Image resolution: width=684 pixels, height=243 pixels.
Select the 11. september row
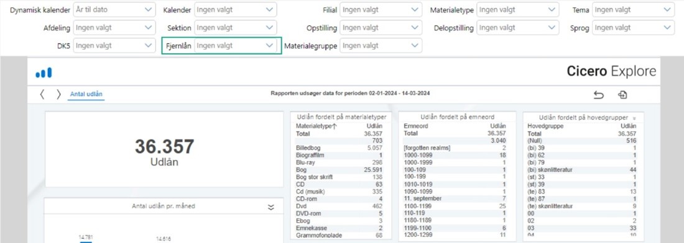tap(455, 198)
